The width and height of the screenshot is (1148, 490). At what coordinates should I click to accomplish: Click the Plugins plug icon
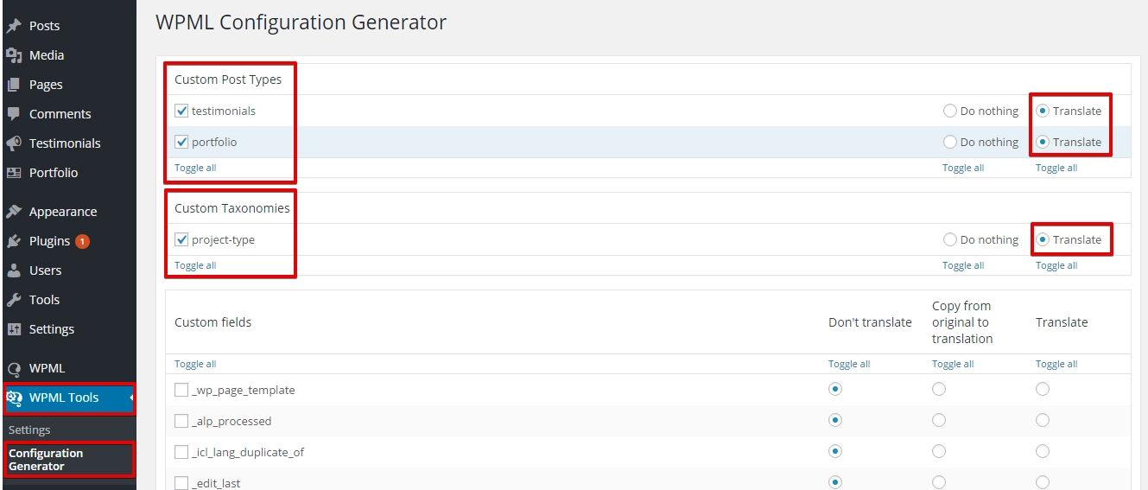14,241
